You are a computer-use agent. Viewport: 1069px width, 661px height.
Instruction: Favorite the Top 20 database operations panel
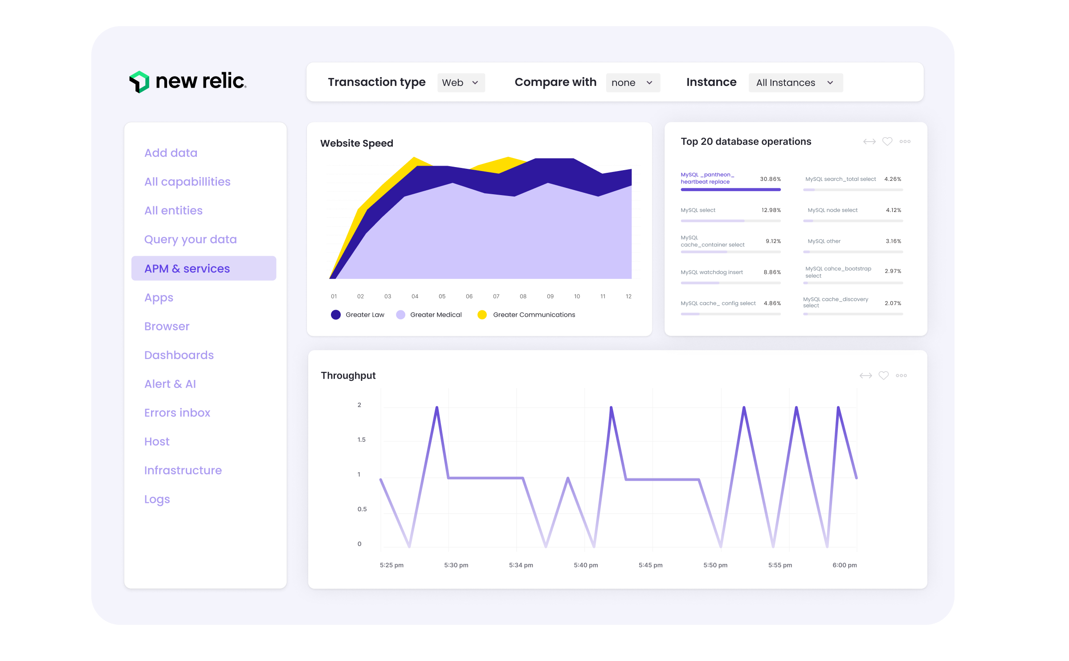click(887, 142)
